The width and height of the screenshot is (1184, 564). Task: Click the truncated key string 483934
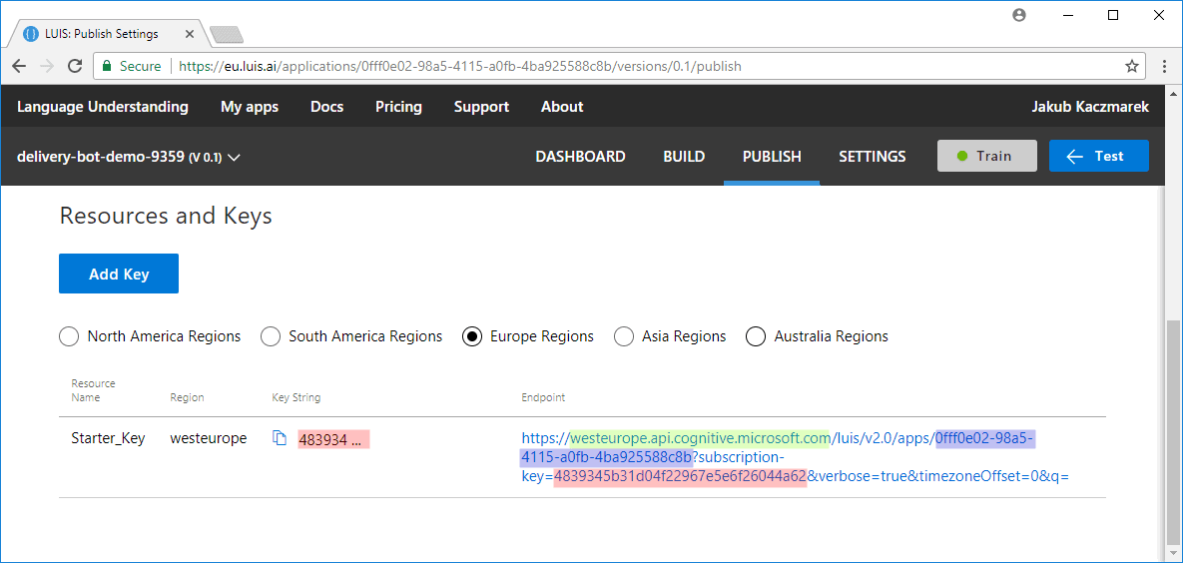coord(333,439)
